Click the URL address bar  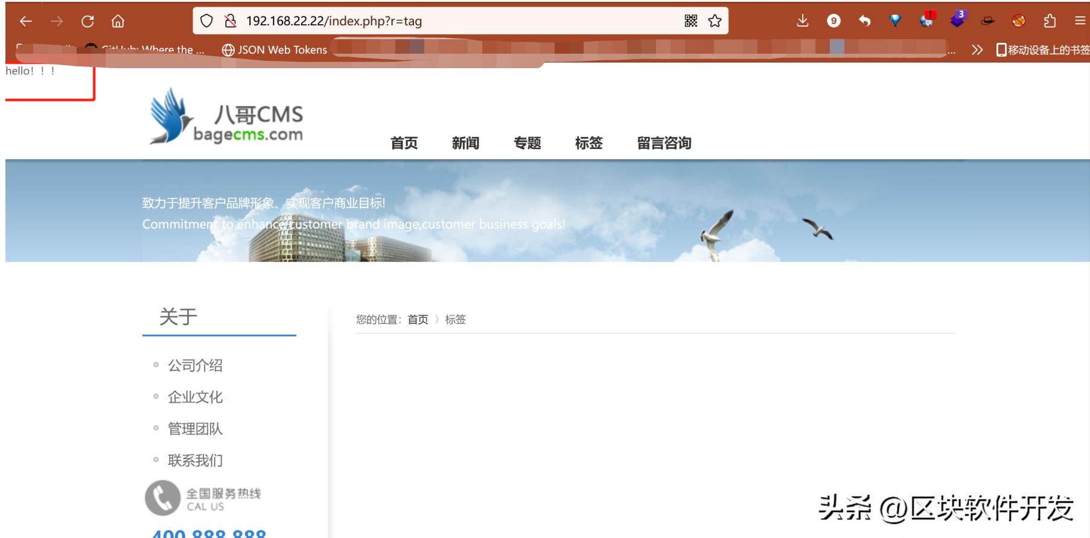point(460,21)
